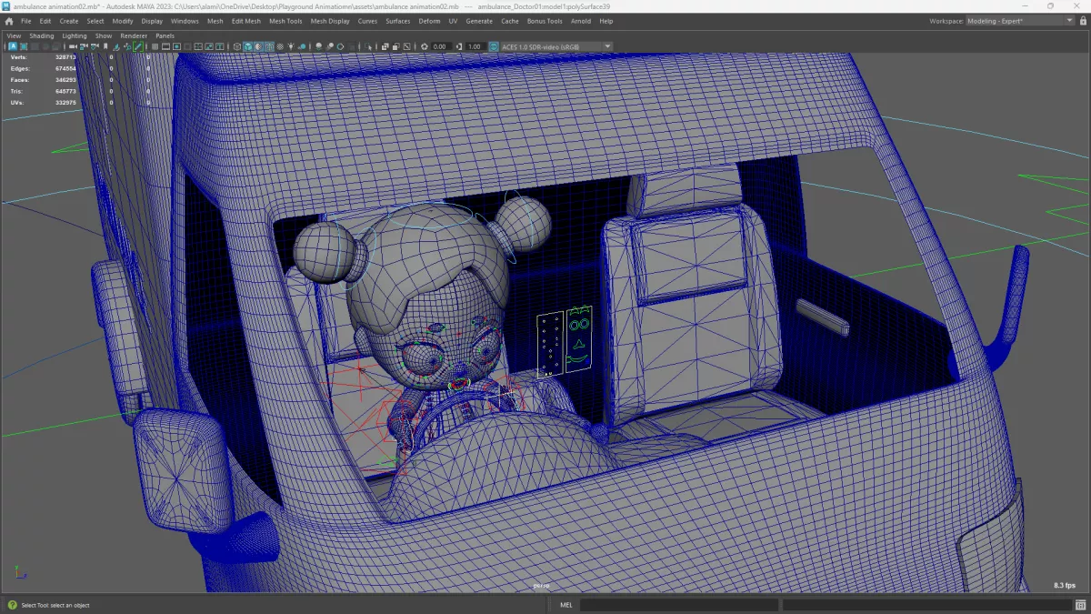The image size is (1091, 614).
Task: Open the File menu
Action: pyautogui.click(x=25, y=21)
